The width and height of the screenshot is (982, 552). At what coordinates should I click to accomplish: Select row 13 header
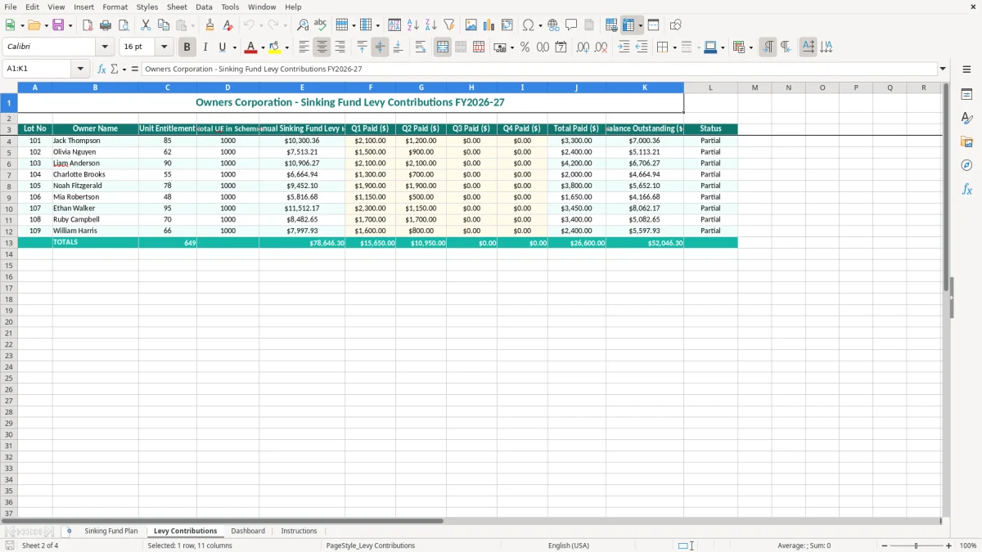(9, 243)
